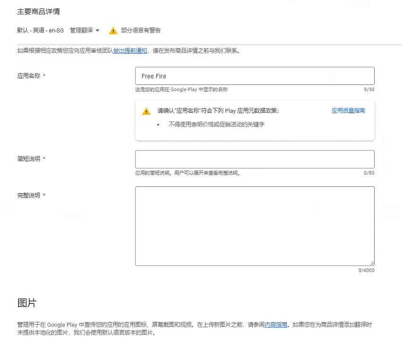Screen dimensions: 402x344
Task: Open the 管理翻译 dropdown
Action: (x=84, y=31)
